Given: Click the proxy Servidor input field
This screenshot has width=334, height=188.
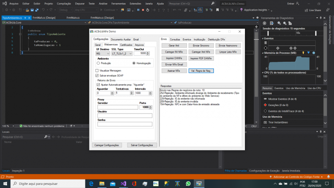Looking at the screenshot, I should [x=118, y=107].
